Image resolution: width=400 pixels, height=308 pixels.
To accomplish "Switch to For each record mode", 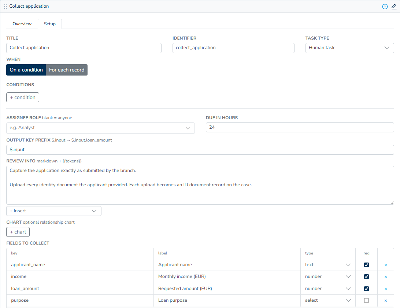I will point(67,70).
